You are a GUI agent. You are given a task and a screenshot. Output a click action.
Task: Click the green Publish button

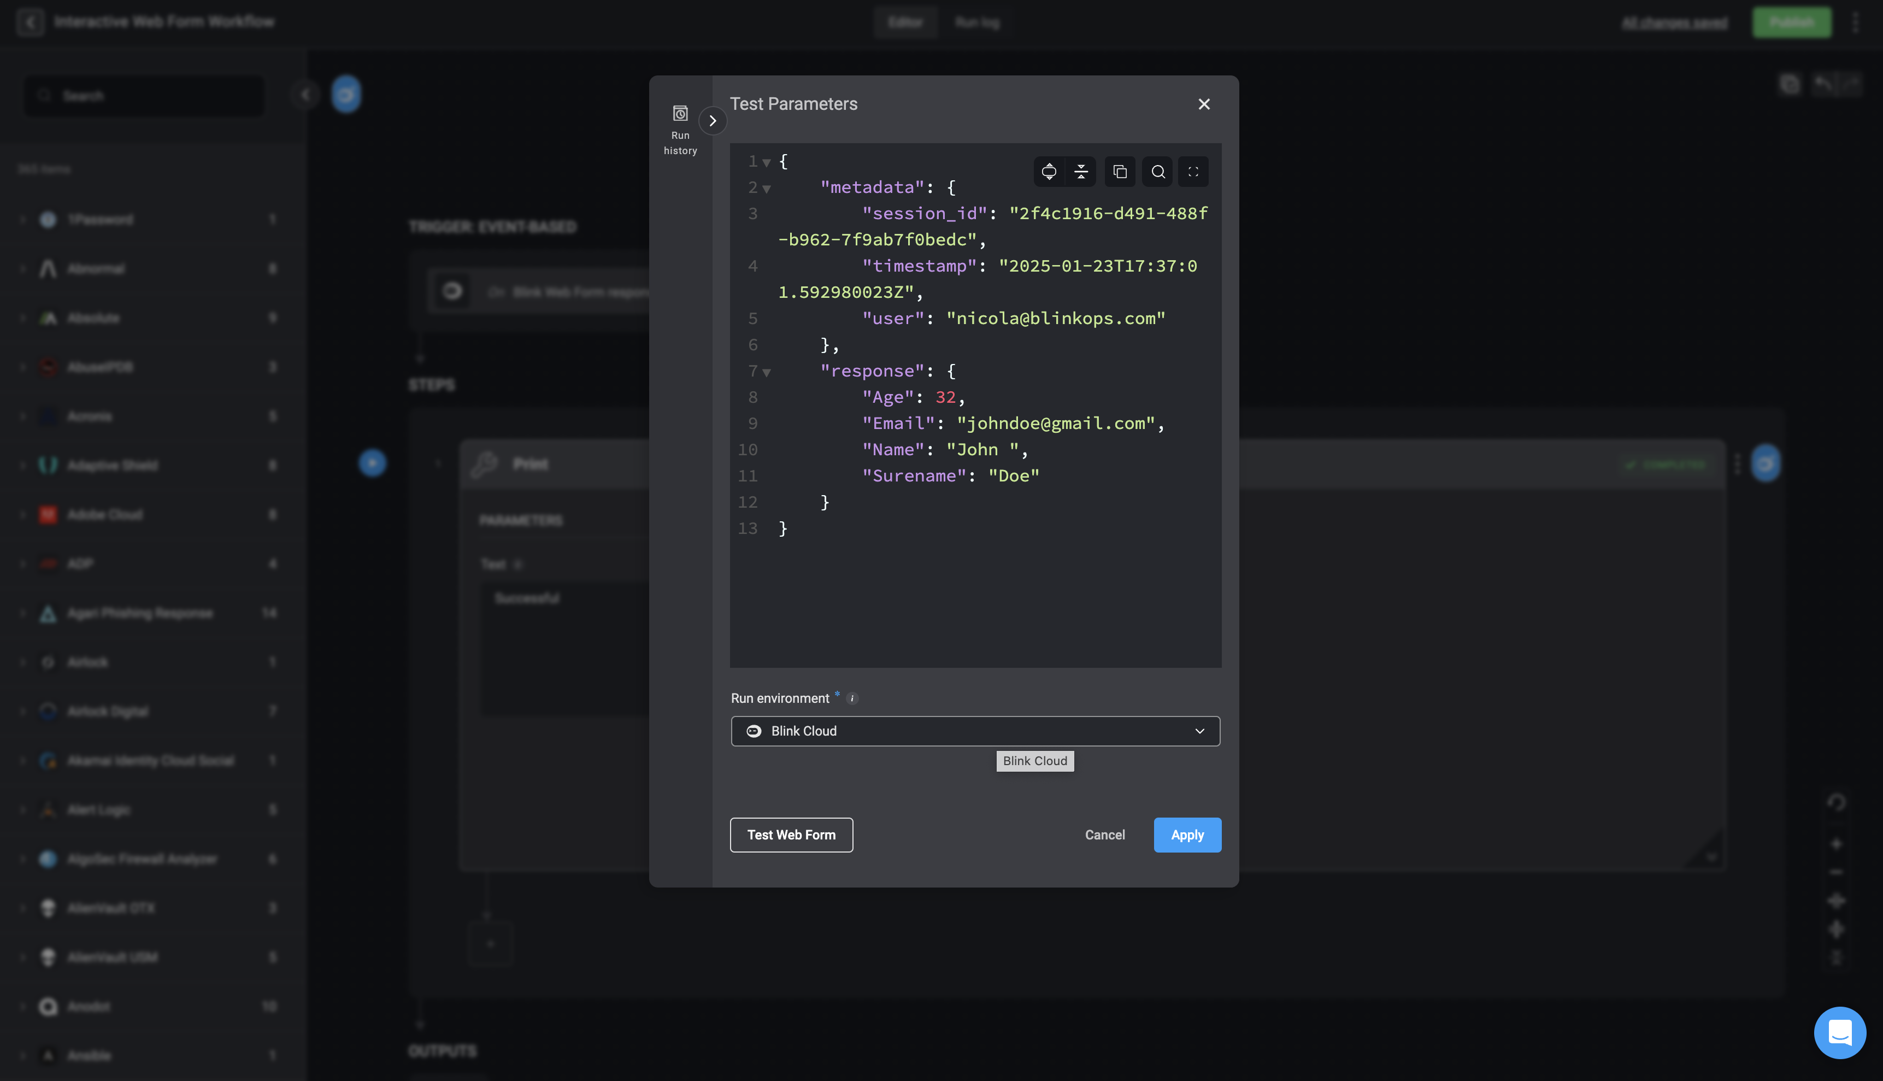[x=1791, y=22]
